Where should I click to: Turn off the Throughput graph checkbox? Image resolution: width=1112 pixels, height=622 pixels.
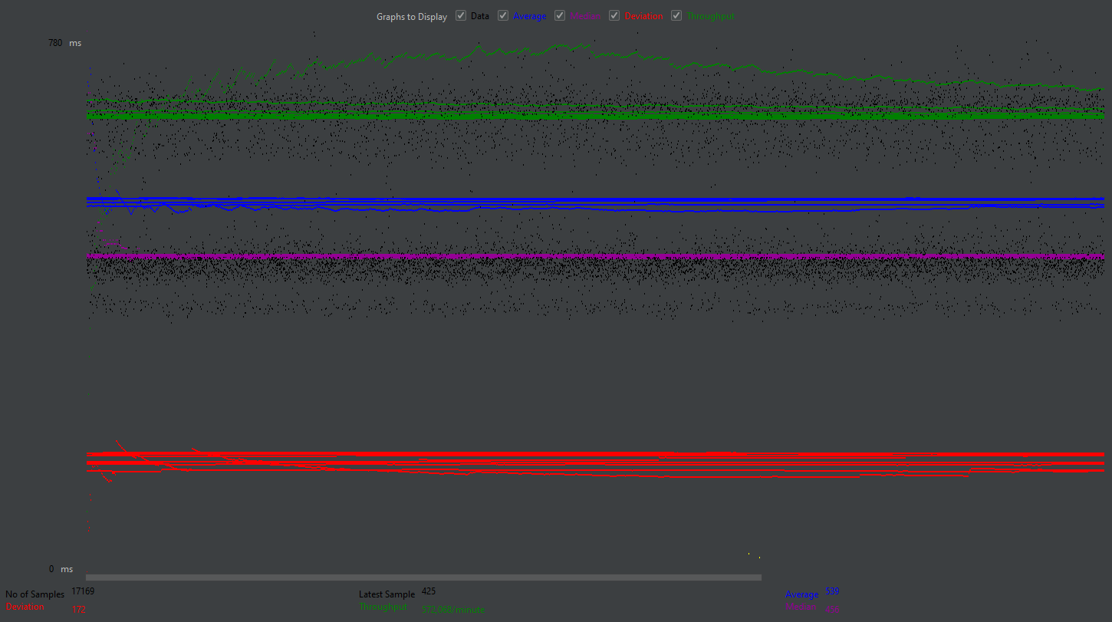click(x=676, y=16)
